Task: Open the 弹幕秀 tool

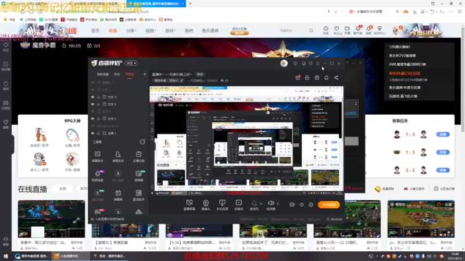Action: click(x=118, y=195)
